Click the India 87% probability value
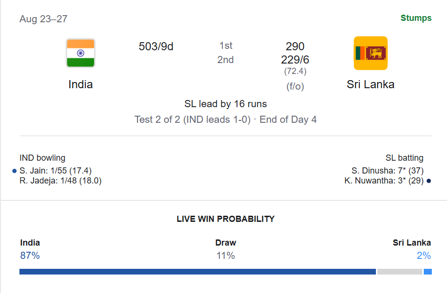 (30, 256)
